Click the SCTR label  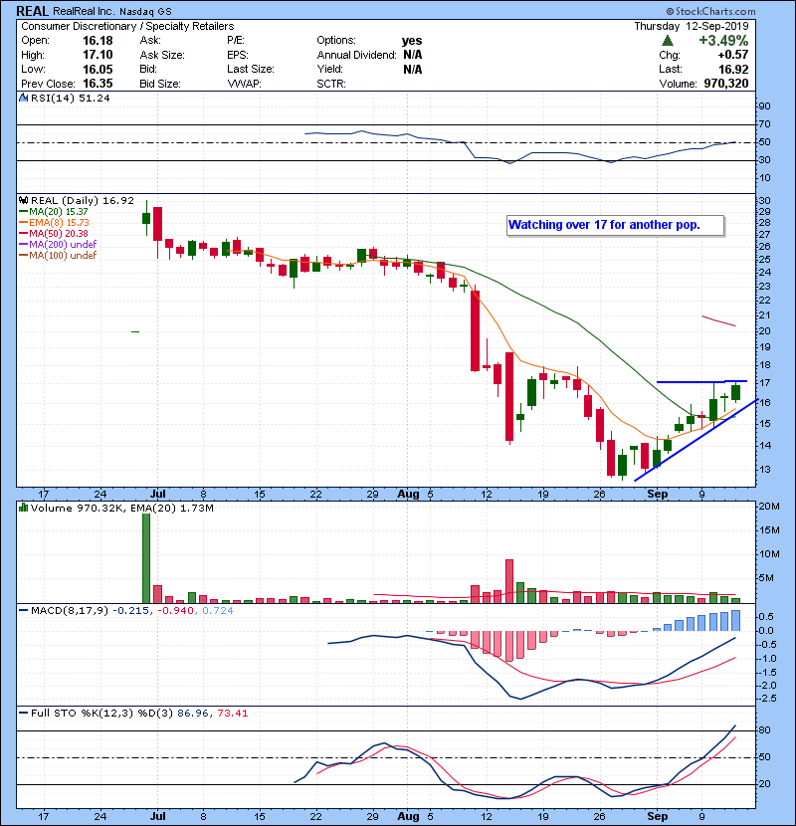coord(331,84)
